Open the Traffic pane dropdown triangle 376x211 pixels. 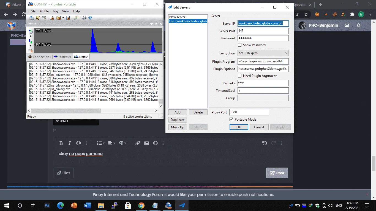[x=152, y=24]
